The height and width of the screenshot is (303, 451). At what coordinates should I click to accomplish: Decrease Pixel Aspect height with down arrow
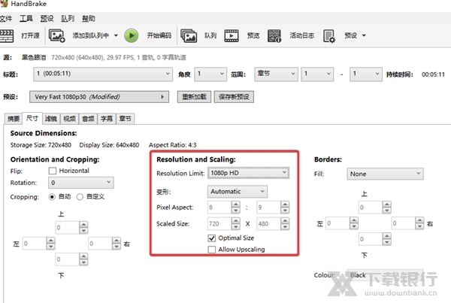point(285,211)
